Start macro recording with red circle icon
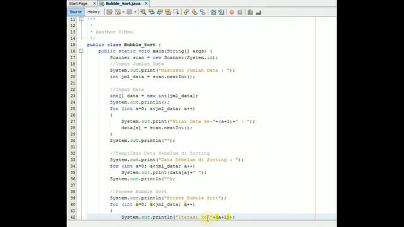404x227 pixels. (x=232, y=12)
